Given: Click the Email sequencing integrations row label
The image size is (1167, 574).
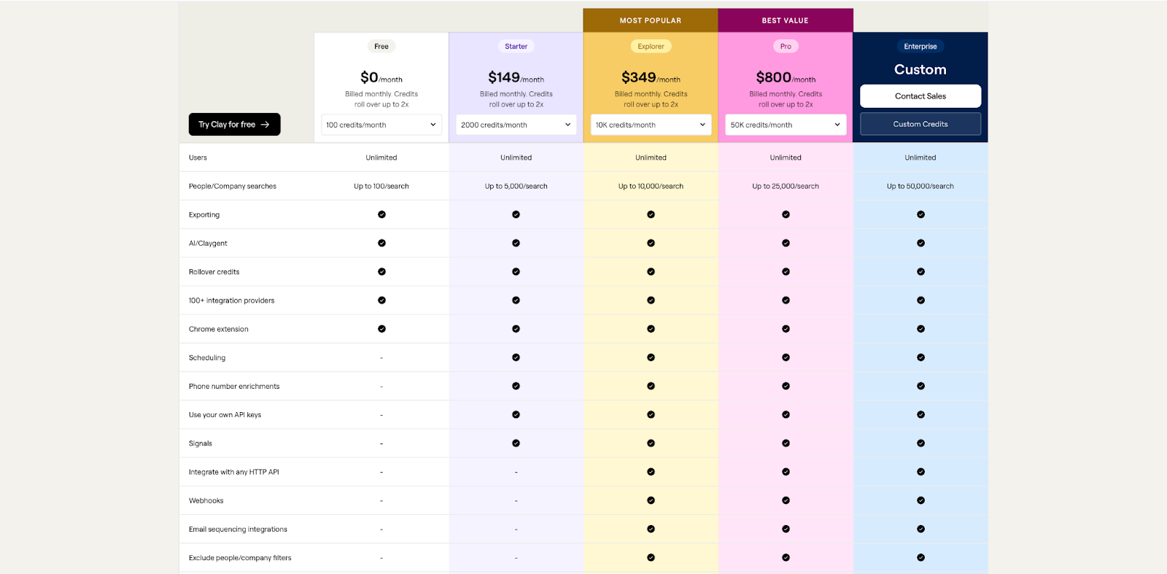Looking at the screenshot, I should click(x=238, y=529).
